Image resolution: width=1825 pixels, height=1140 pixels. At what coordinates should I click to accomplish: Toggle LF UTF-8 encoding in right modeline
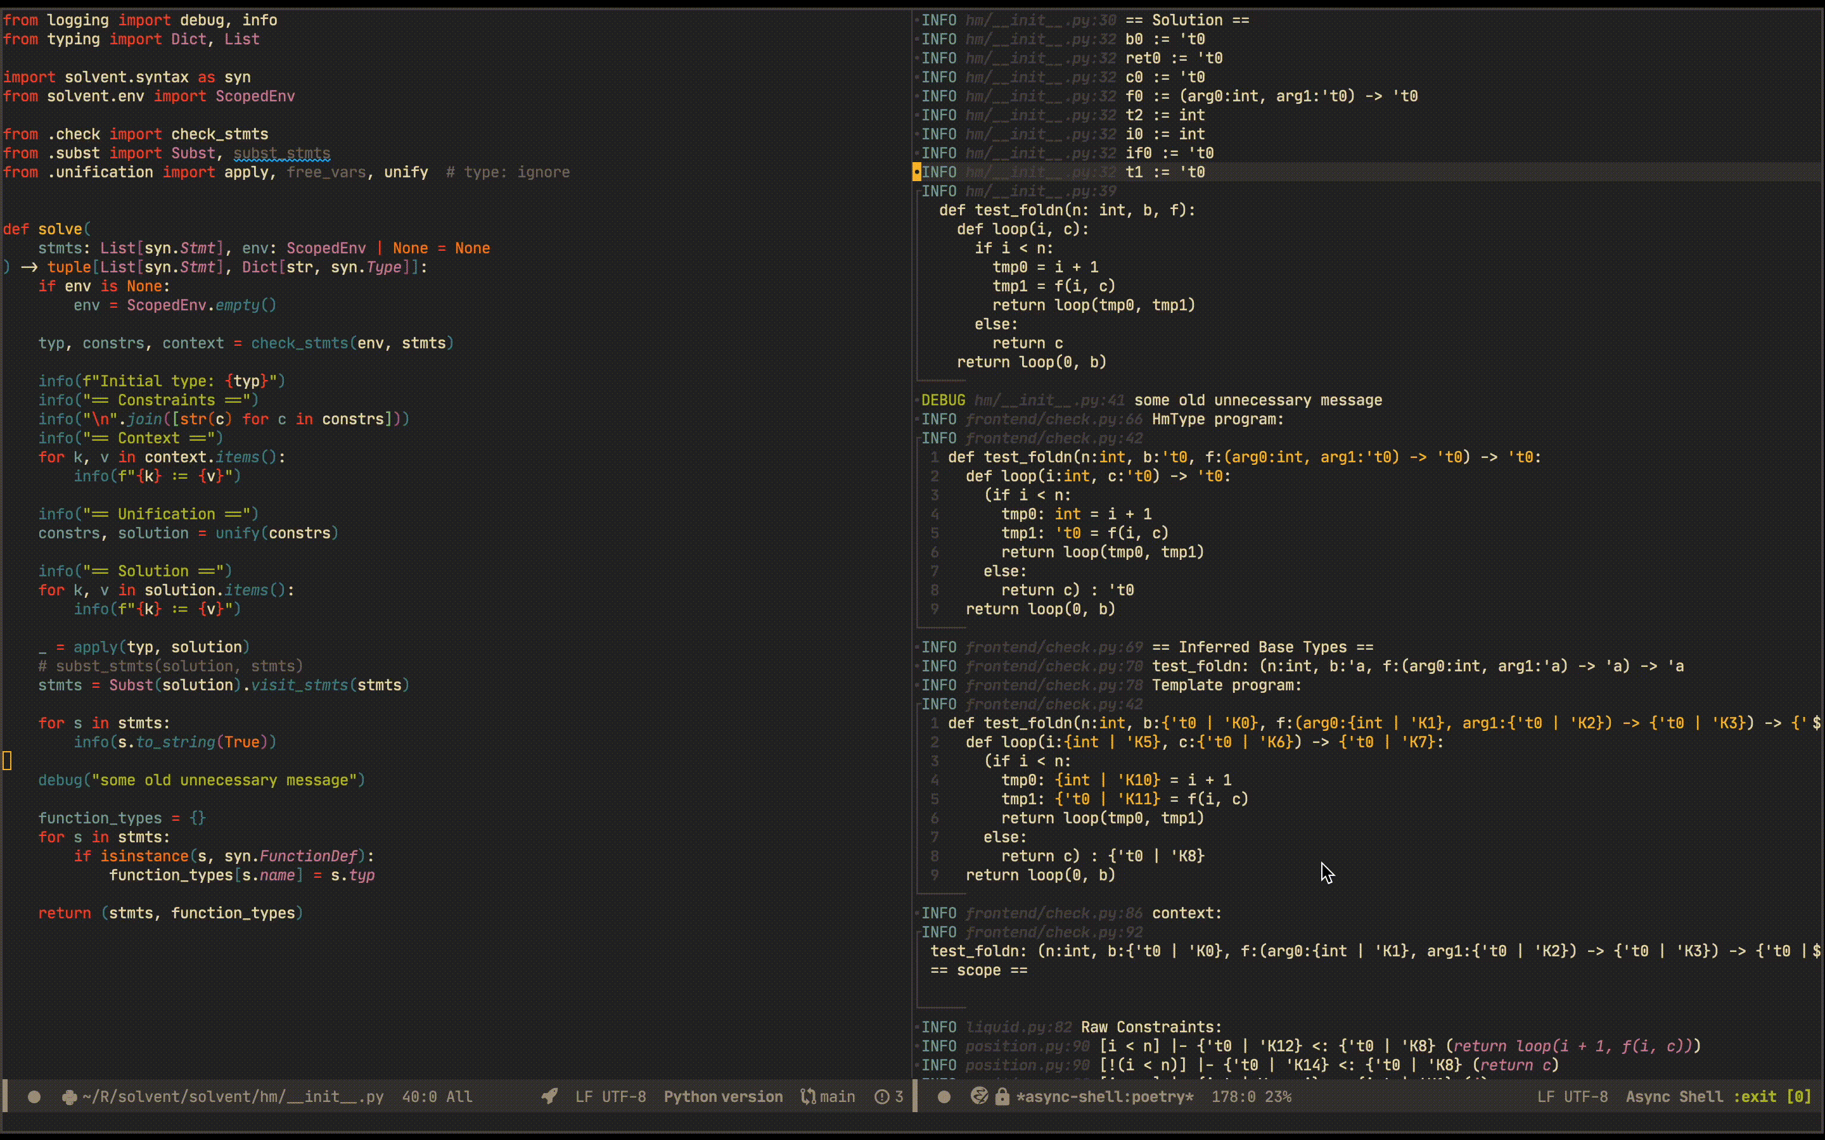click(x=1572, y=1097)
